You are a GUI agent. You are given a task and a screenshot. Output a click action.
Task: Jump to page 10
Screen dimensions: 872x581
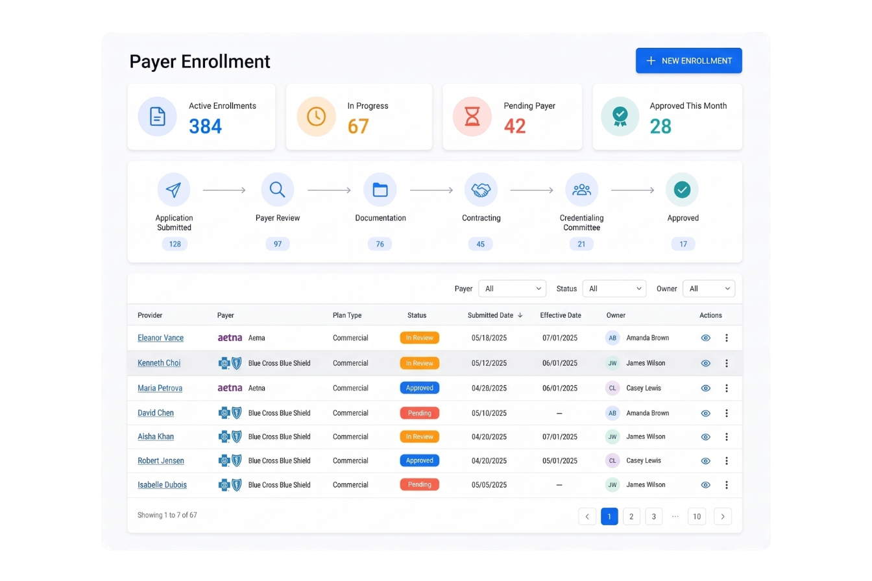(x=697, y=517)
